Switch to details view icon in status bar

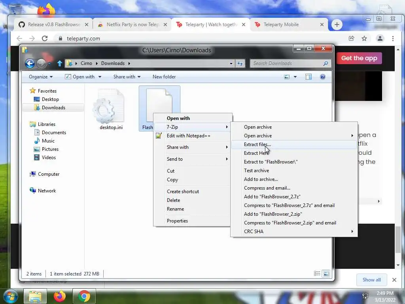pos(317,274)
